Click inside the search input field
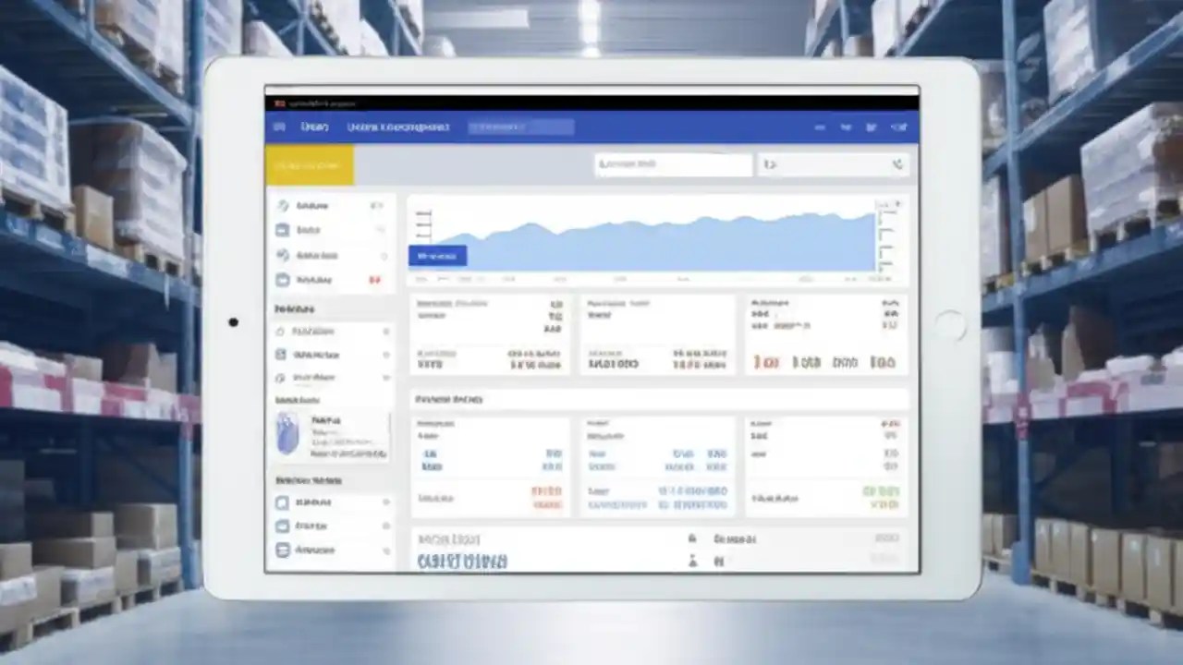Screen dimensions: 1183x665 pos(672,164)
